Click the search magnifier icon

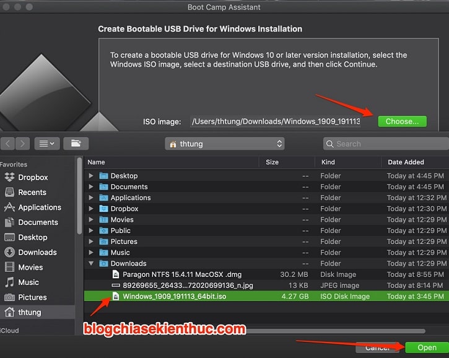pyautogui.click(x=329, y=144)
